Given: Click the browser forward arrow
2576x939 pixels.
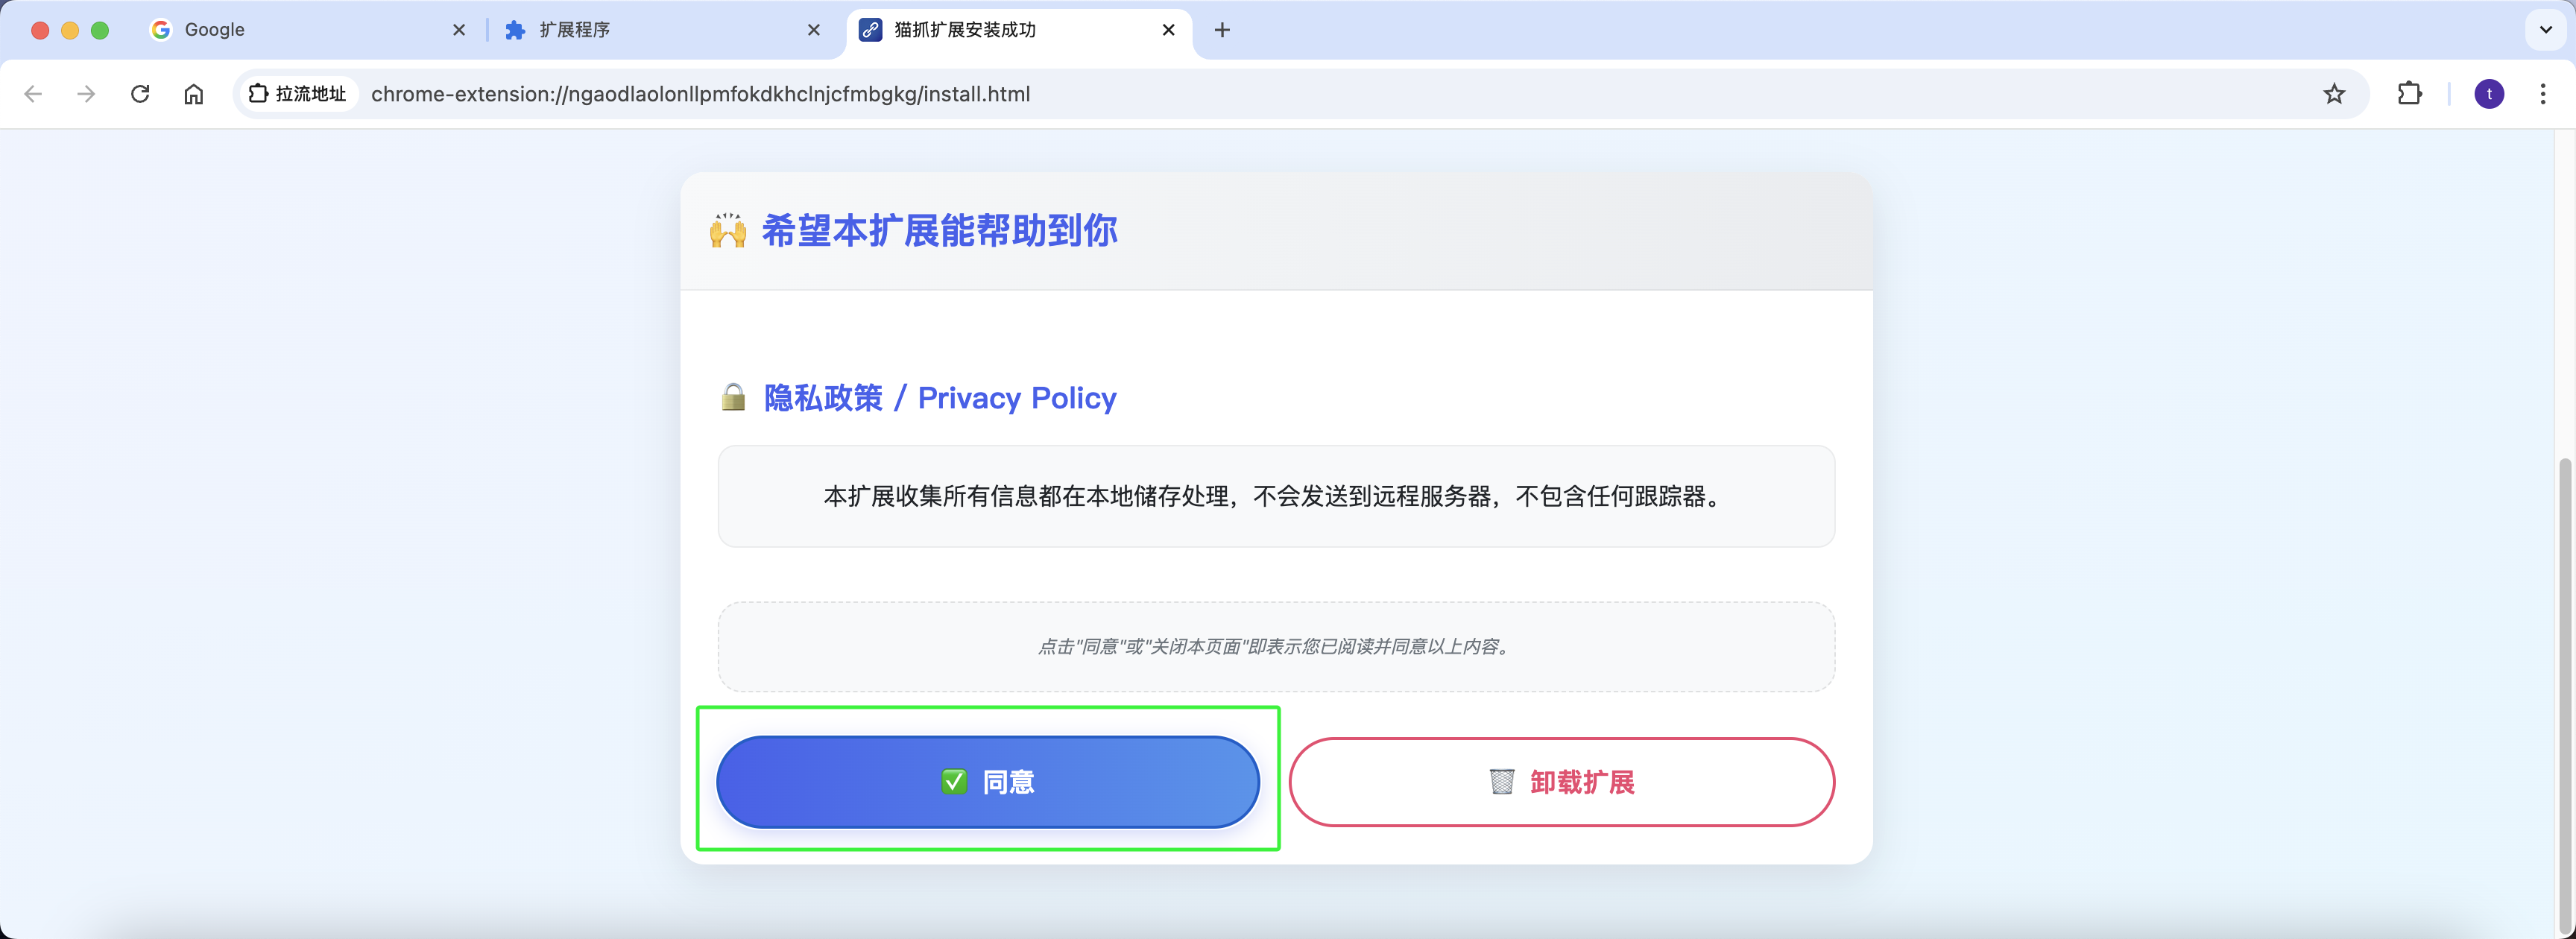Looking at the screenshot, I should tap(87, 94).
